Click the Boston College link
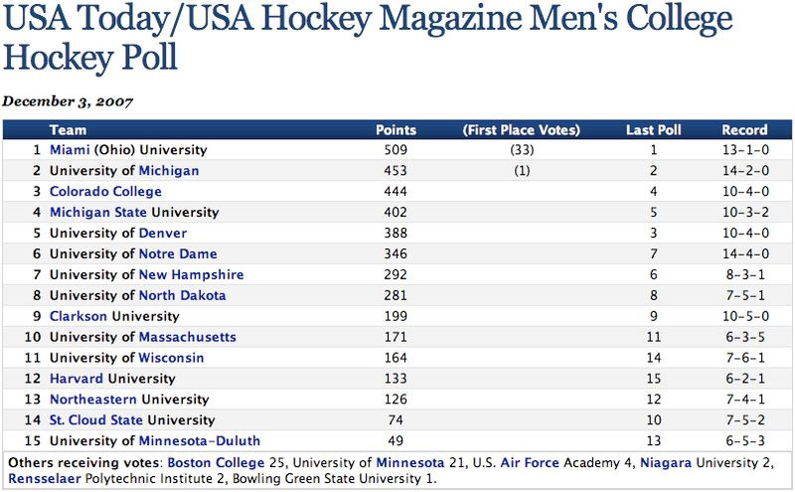 (x=216, y=463)
